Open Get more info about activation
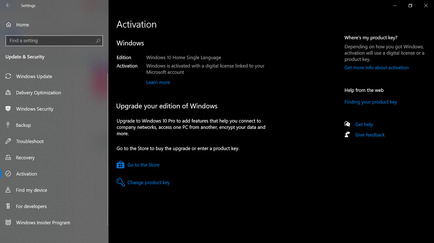The width and height of the screenshot is (434, 243). click(x=376, y=68)
